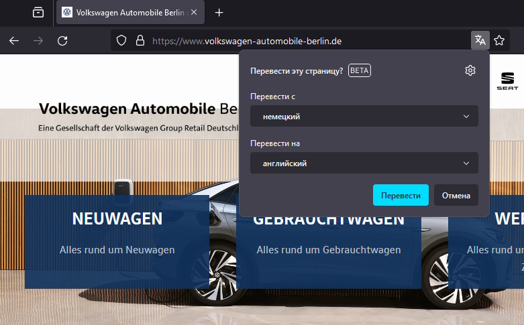Viewport: 524px width, 325px height.
Task: Go back to previous page
Action: 14,41
